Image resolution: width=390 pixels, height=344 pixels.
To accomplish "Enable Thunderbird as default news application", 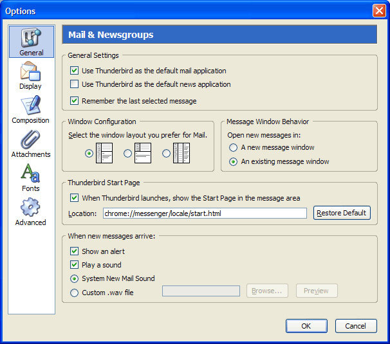I will pos(74,84).
